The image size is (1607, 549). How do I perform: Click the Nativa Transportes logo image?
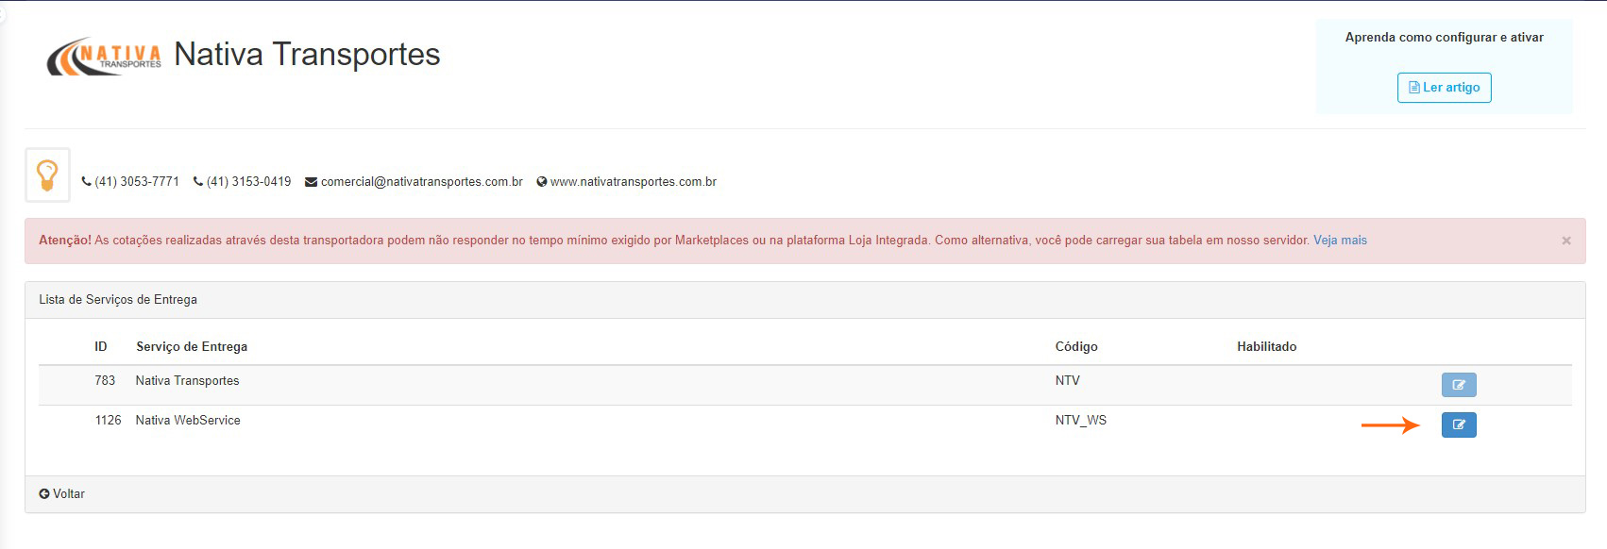click(x=104, y=57)
